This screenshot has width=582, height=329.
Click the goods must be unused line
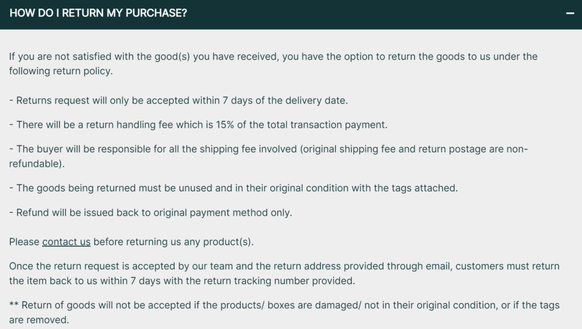[x=234, y=188]
